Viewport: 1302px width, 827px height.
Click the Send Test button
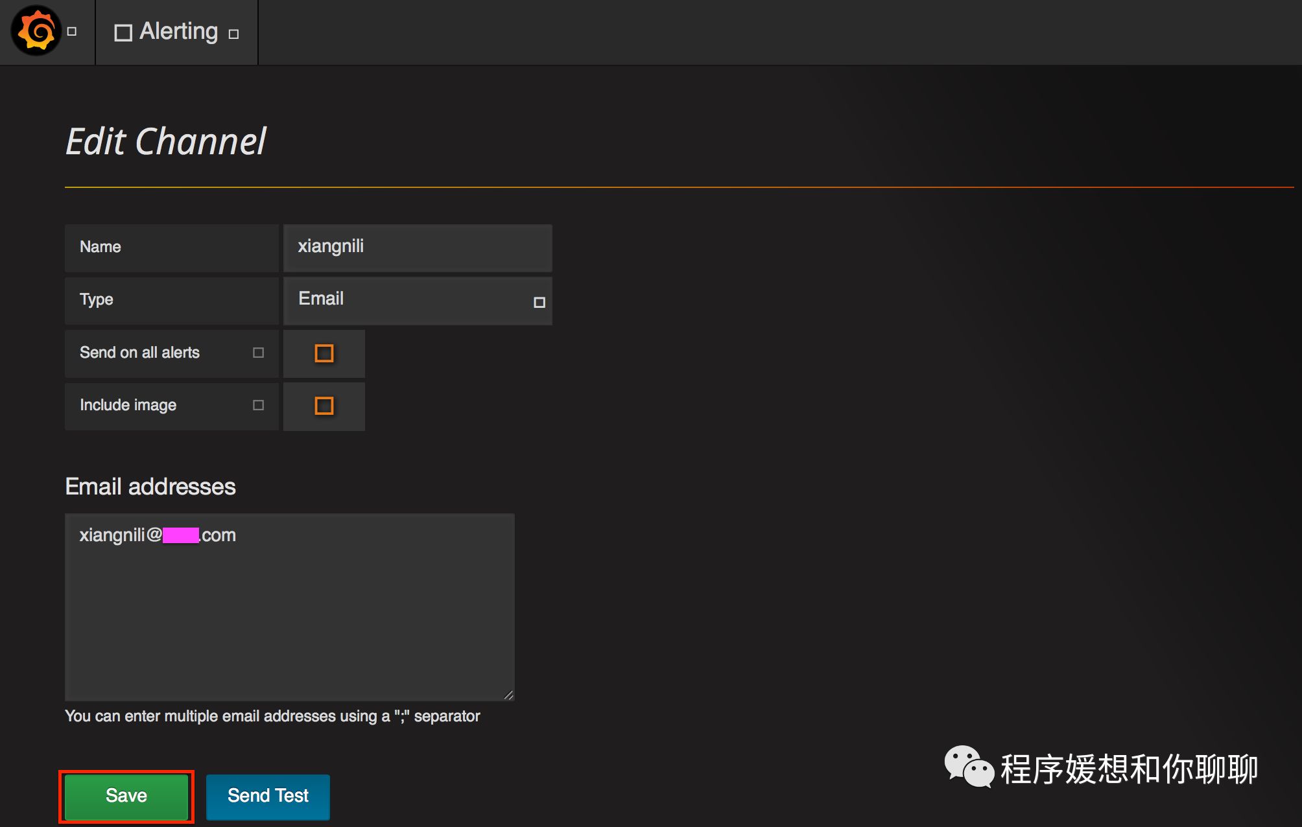(268, 796)
